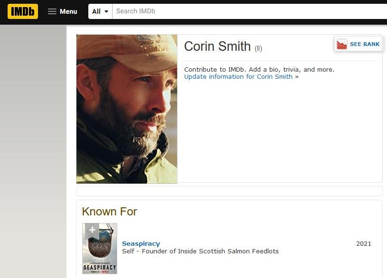Expand the All search category dropdown

pyautogui.click(x=100, y=11)
